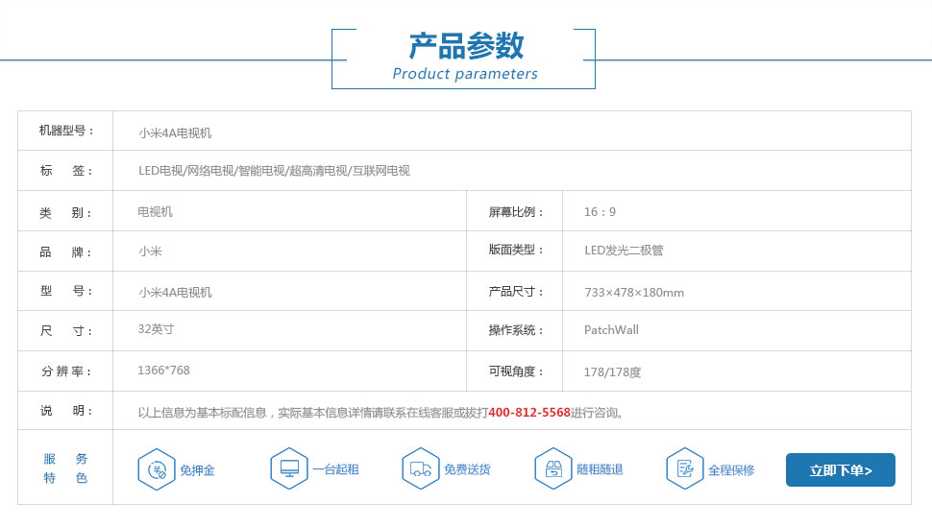The width and height of the screenshot is (932, 527).
Task: Click the 立即下单 order button
Action: click(x=841, y=470)
